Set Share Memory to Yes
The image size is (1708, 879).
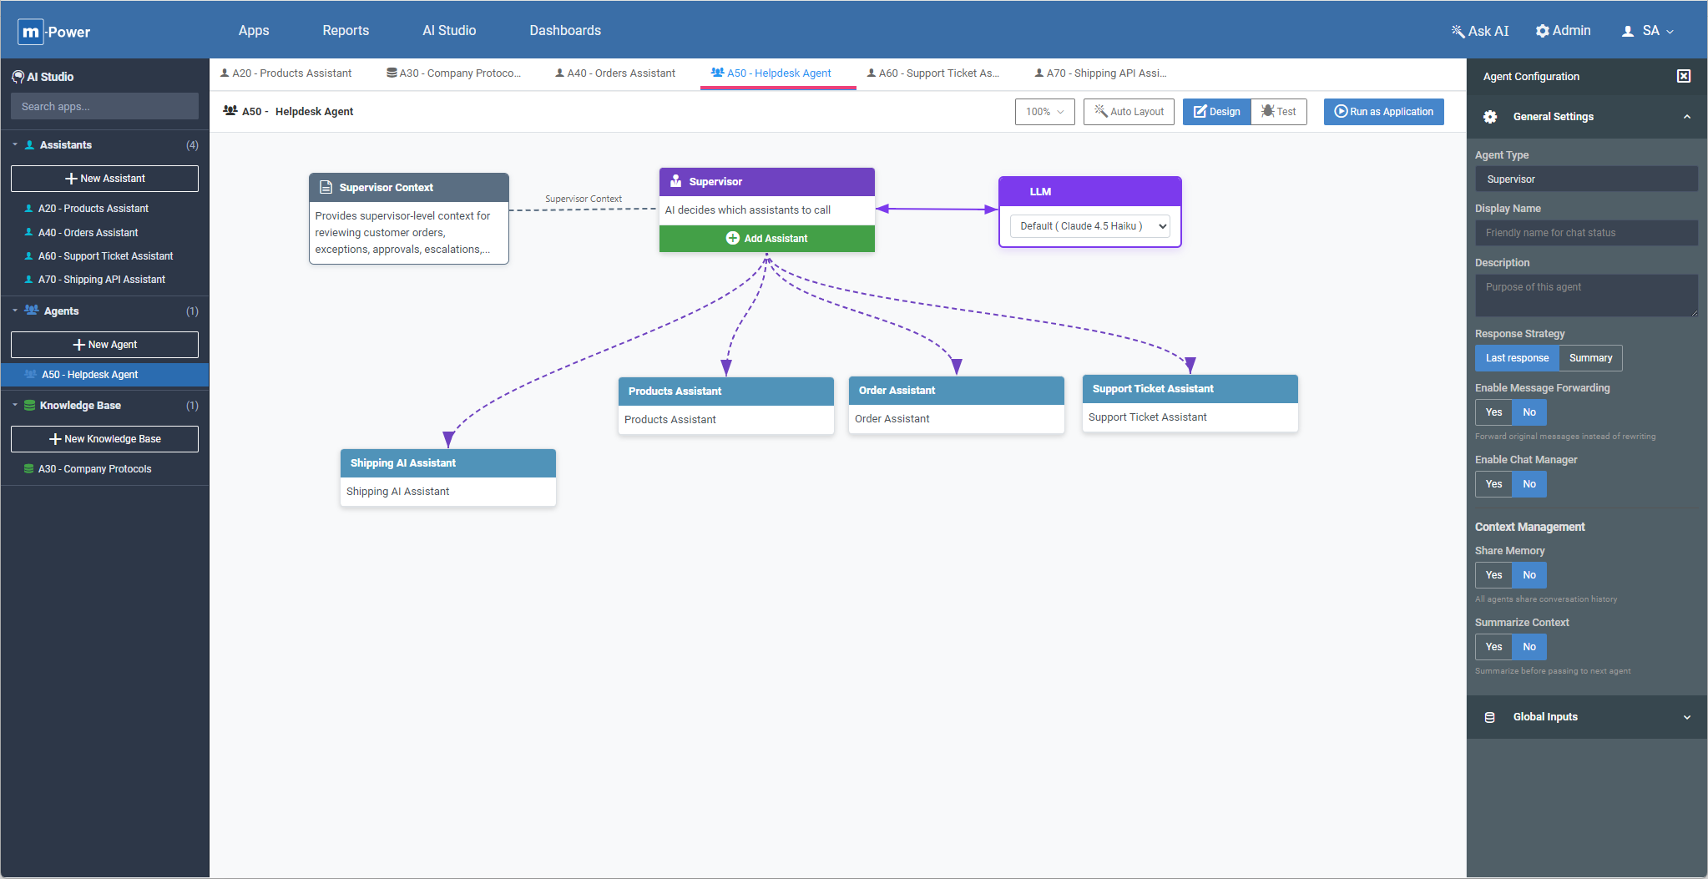click(1493, 575)
